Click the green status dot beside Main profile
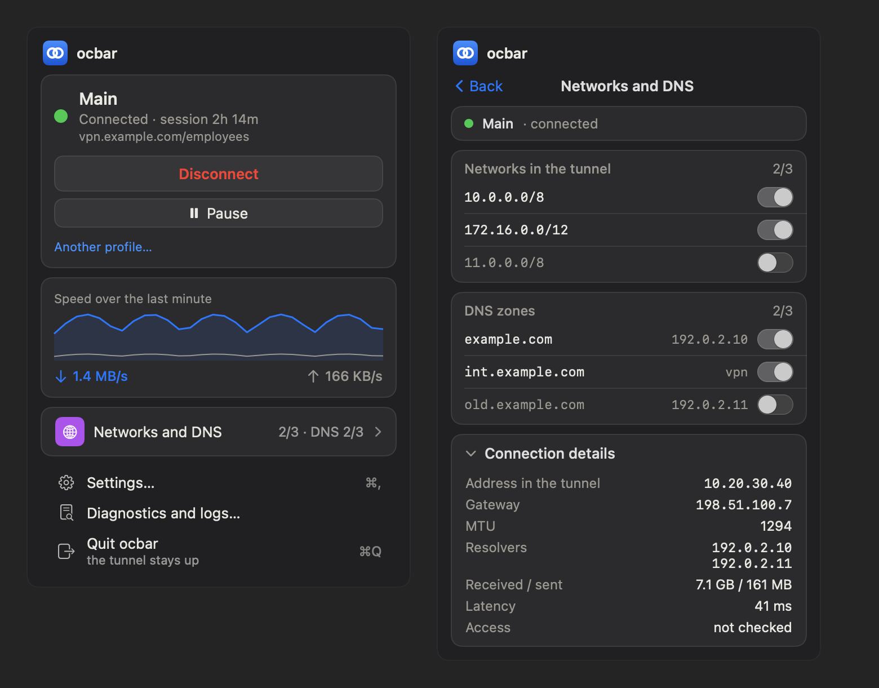The image size is (879, 688). pos(61,116)
